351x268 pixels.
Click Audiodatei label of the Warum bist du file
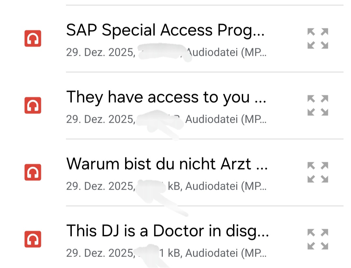pyautogui.click(x=211, y=186)
